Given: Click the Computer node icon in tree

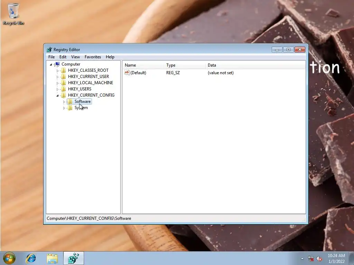Looking at the screenshot, I should pos(57,64).
